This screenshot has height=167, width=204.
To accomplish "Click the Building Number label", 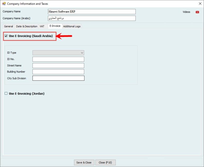I will point(16,72).
